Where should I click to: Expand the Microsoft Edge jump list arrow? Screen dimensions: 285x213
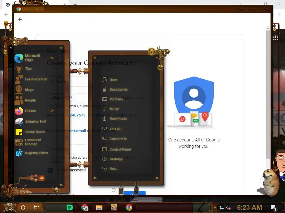[x=52, y=58]
